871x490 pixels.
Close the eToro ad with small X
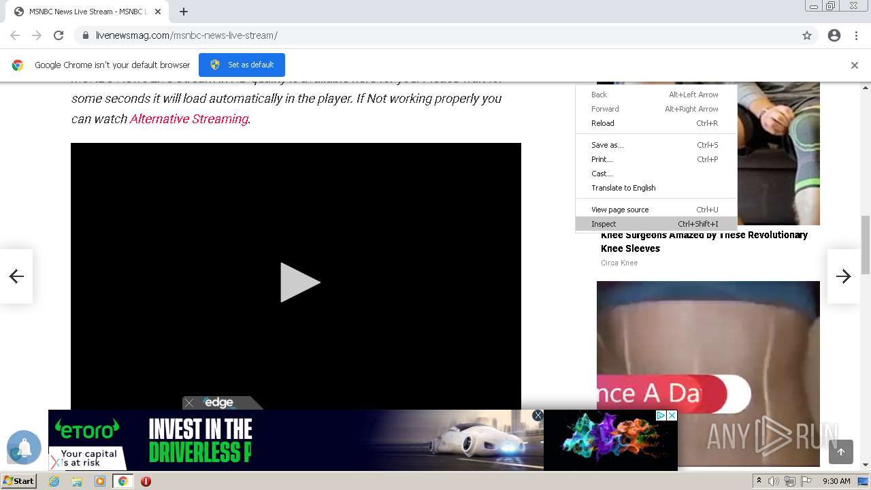point(54,463)
